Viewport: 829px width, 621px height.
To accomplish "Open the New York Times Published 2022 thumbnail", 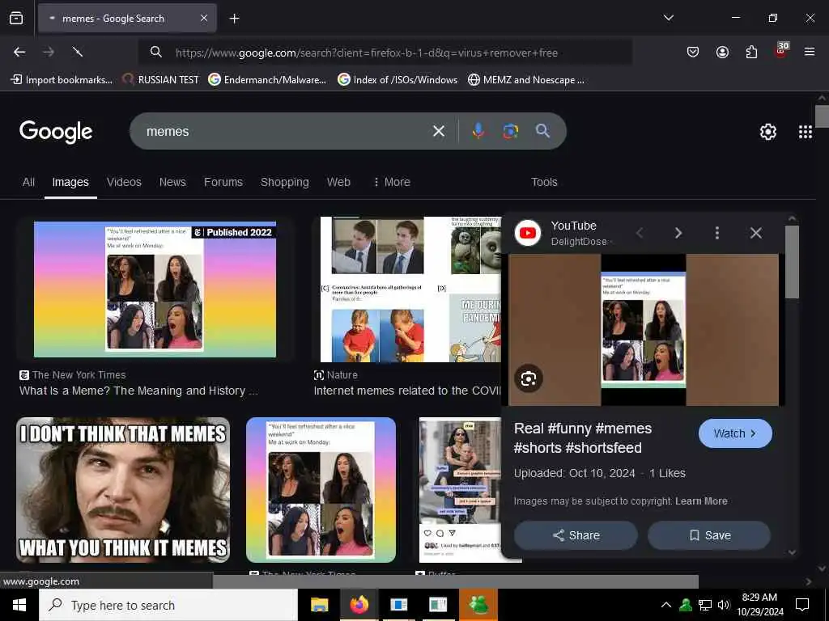I will (x=155, y=289).
